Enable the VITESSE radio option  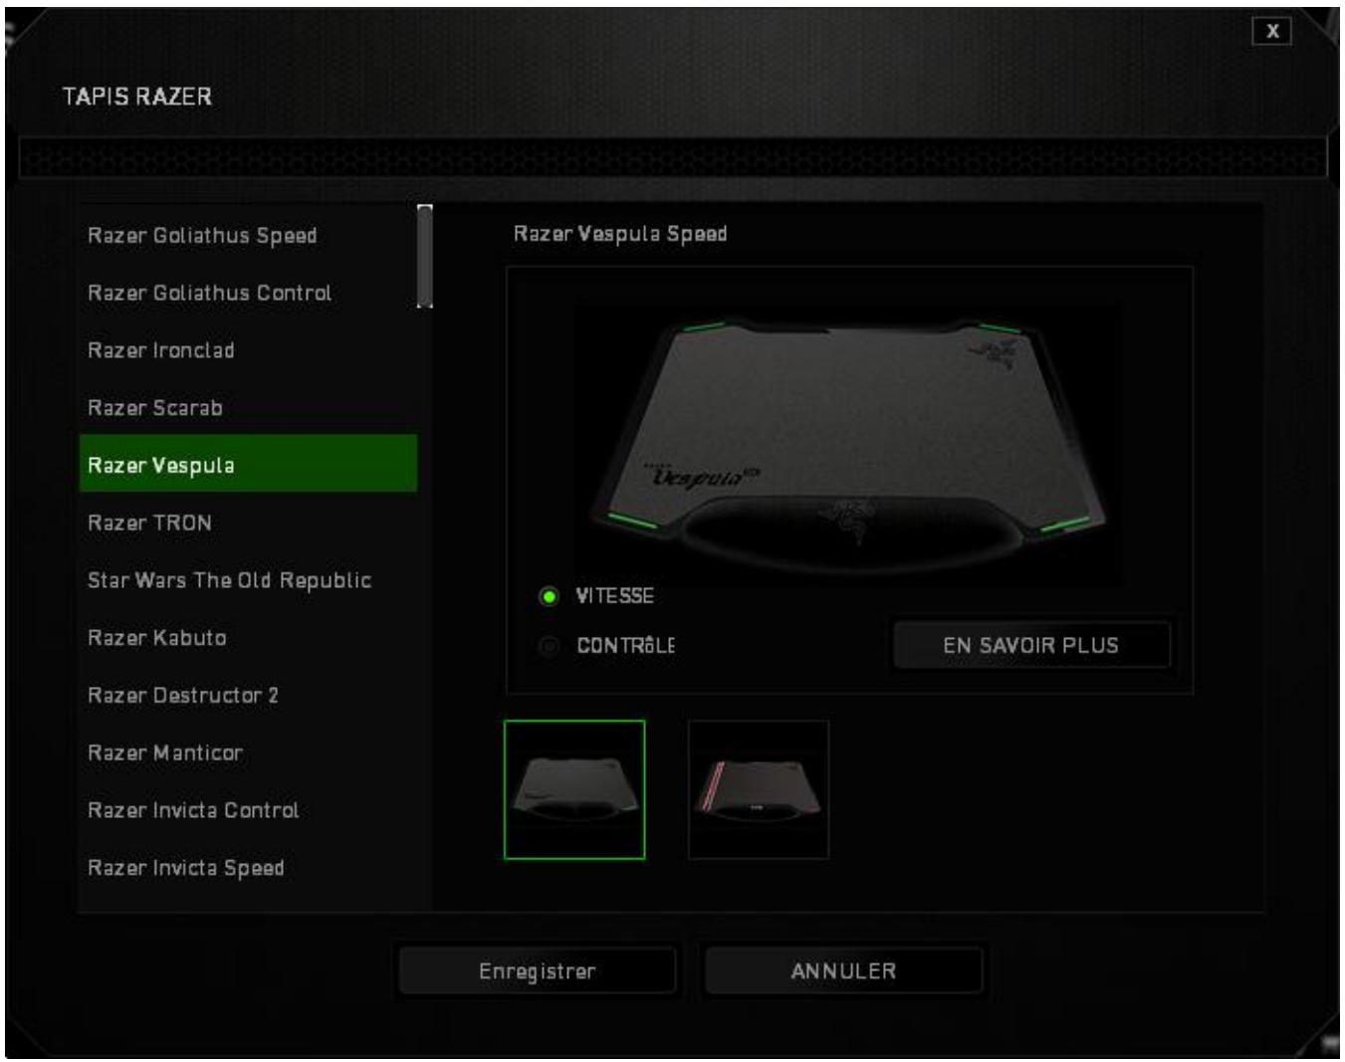(549, 596)
